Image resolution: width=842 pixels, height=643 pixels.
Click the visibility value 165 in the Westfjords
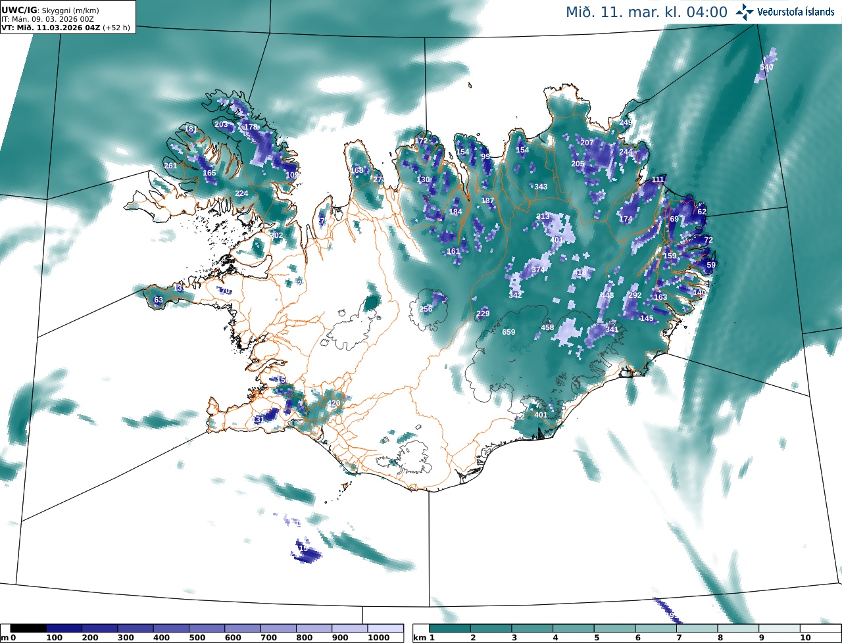pos(209,173)
